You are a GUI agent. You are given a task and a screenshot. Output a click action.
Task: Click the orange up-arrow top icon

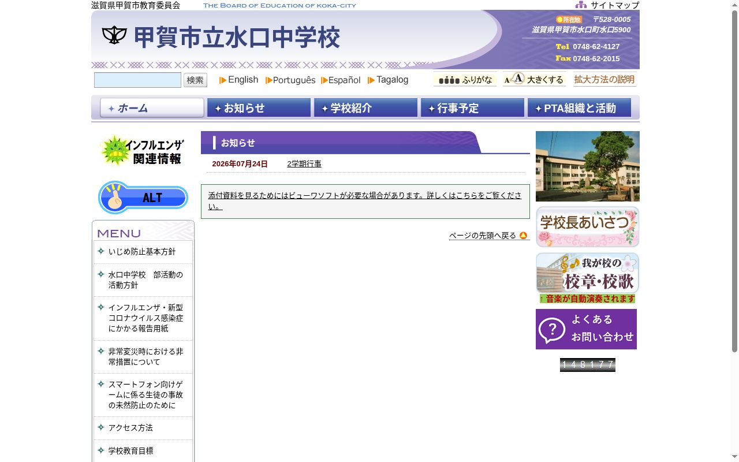[x=523, y=236]
